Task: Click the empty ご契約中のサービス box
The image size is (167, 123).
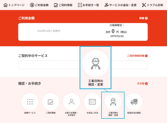Action: pos(83,65)
